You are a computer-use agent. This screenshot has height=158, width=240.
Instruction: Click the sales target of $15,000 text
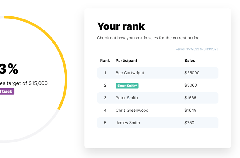pos(24,83)
